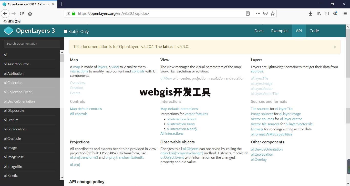This screenshot has height=186, width=350.
Task: Open the Firefox Account menu
Action: pos(335,14)
